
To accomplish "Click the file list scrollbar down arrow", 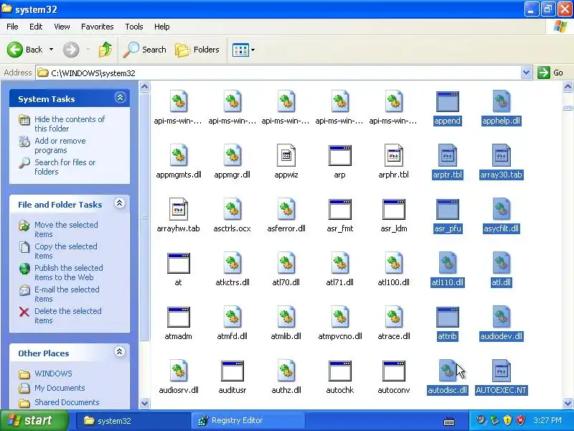I will click(x=568, y=403).
